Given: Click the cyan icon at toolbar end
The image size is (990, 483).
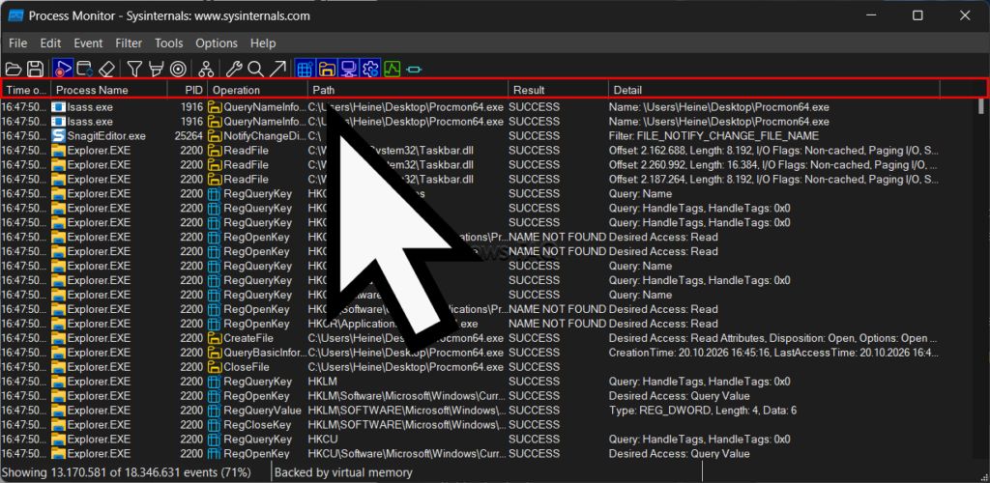Looking at the screenshot, I should 414,69.
